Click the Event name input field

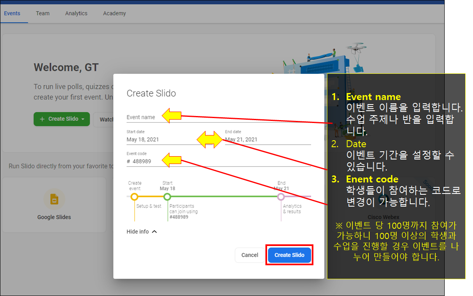219,117
